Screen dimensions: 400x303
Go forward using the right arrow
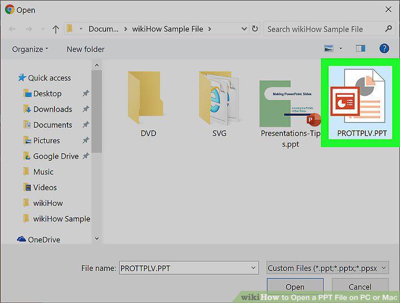pos(29,29)
